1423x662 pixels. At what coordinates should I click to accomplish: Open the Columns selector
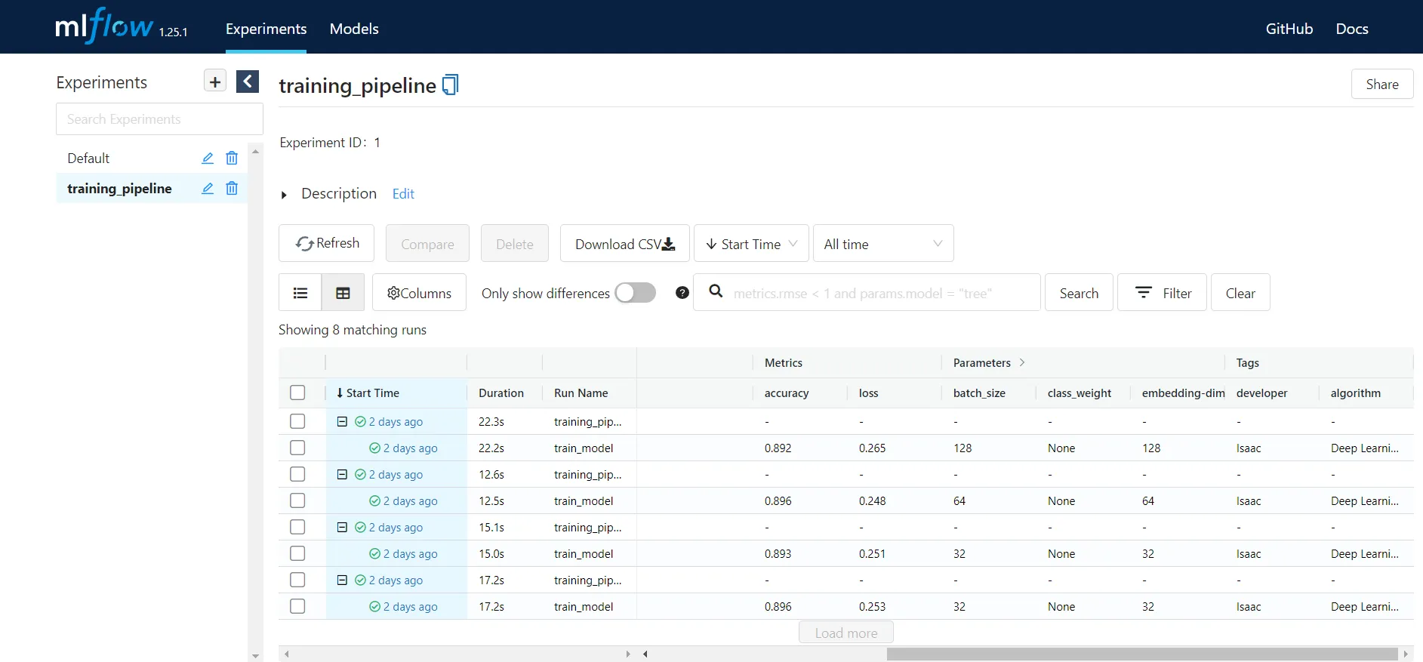tap(419, 293)
